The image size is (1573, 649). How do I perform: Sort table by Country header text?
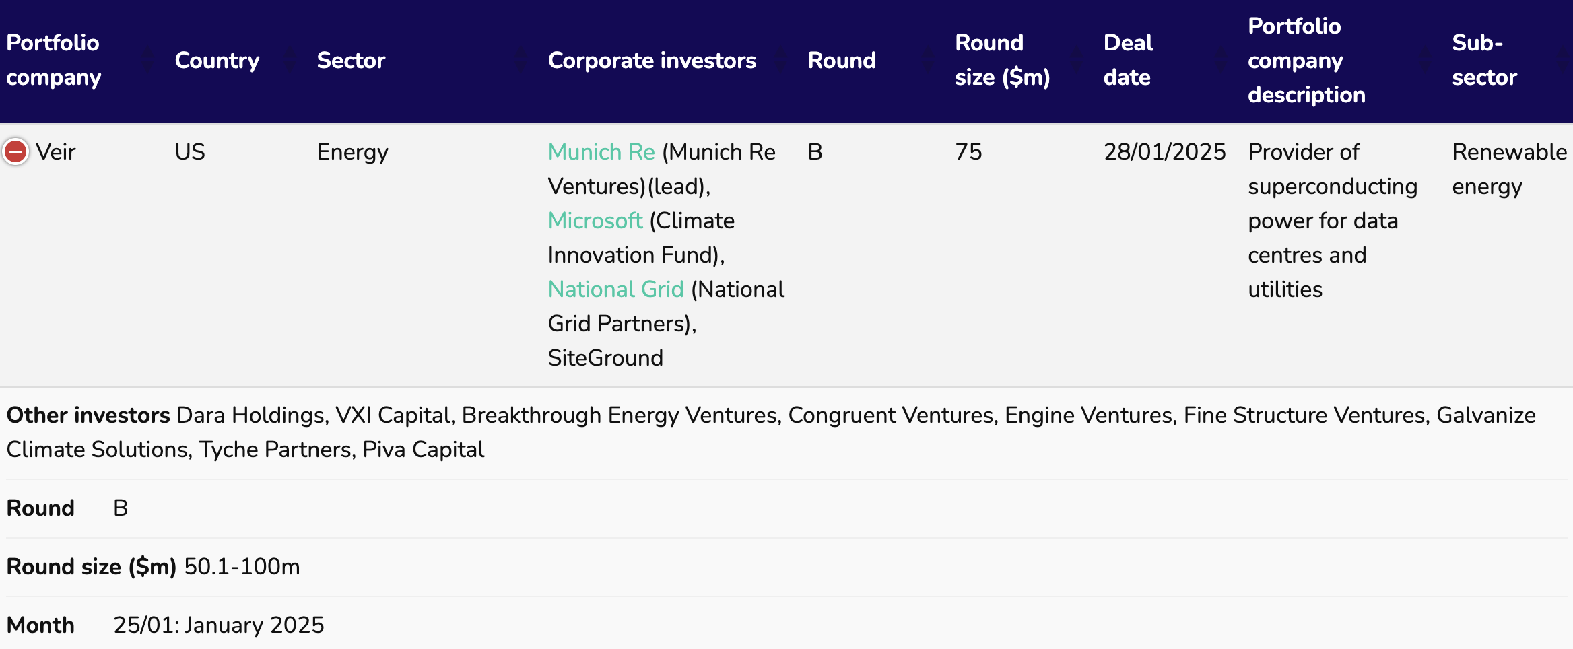217,61
